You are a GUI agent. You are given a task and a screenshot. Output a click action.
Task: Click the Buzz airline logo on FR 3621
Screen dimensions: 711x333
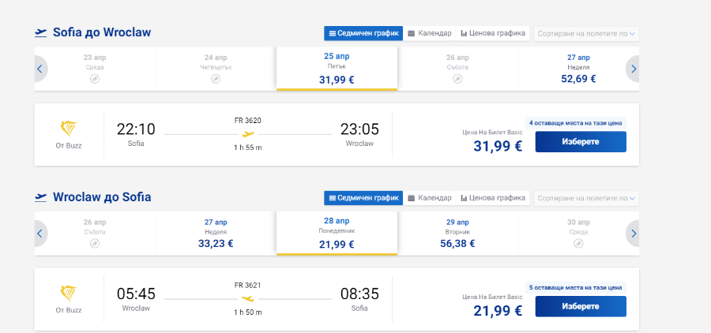[69, 294]
